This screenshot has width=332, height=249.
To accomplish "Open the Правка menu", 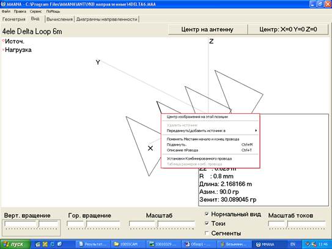I will click(20, 11).
